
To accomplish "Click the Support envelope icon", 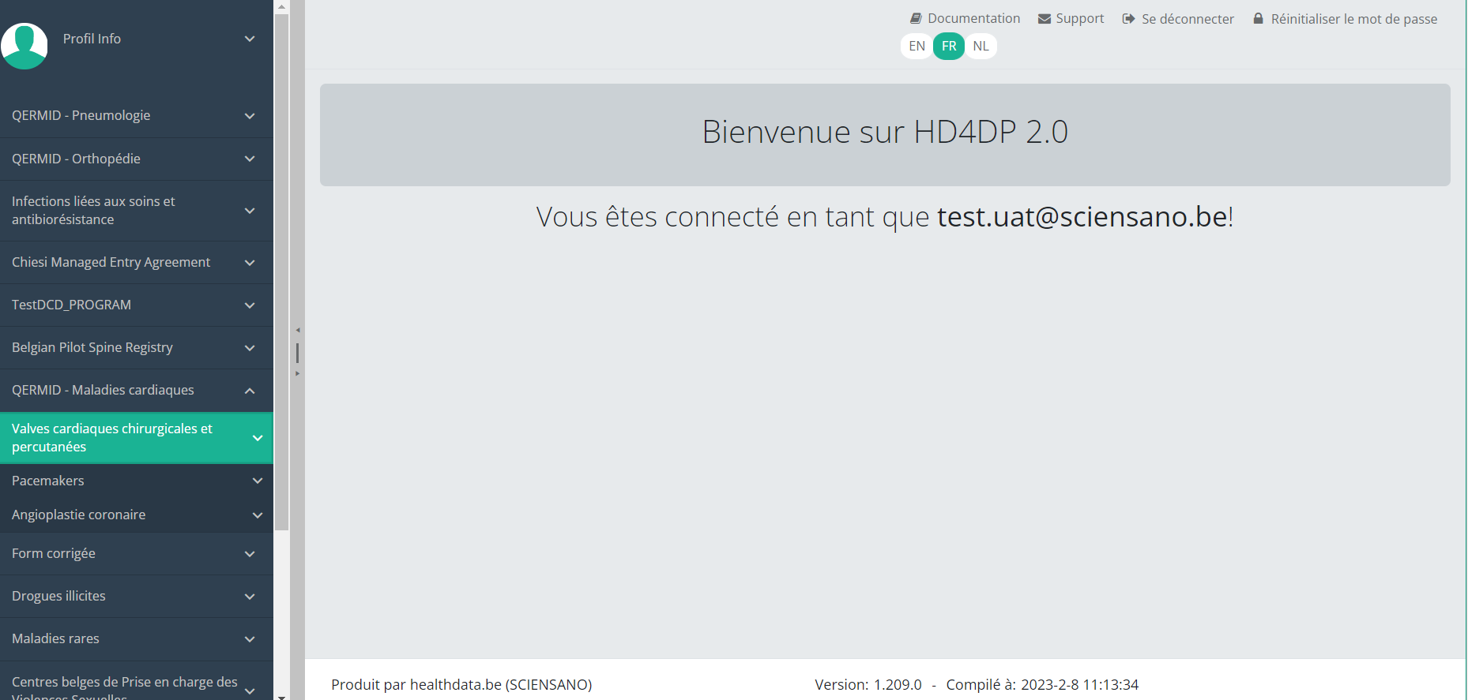I will (x=1044, y=18).
